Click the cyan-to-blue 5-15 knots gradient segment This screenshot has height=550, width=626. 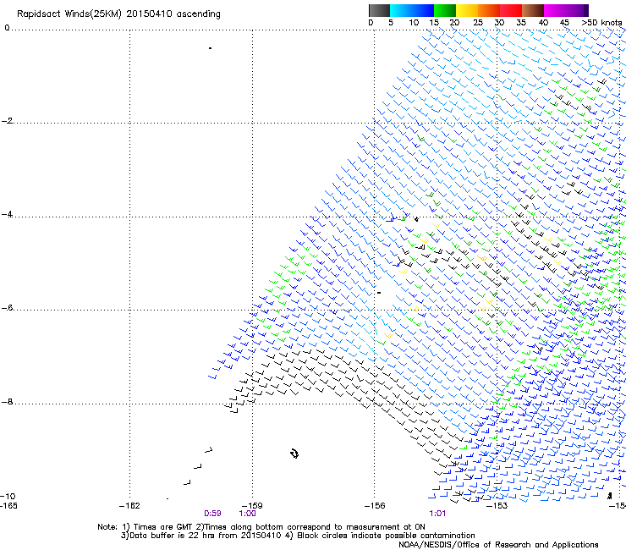click(x=412, y=10)
